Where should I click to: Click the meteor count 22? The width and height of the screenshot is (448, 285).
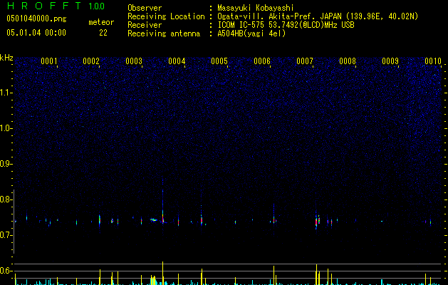pos(103,33)
